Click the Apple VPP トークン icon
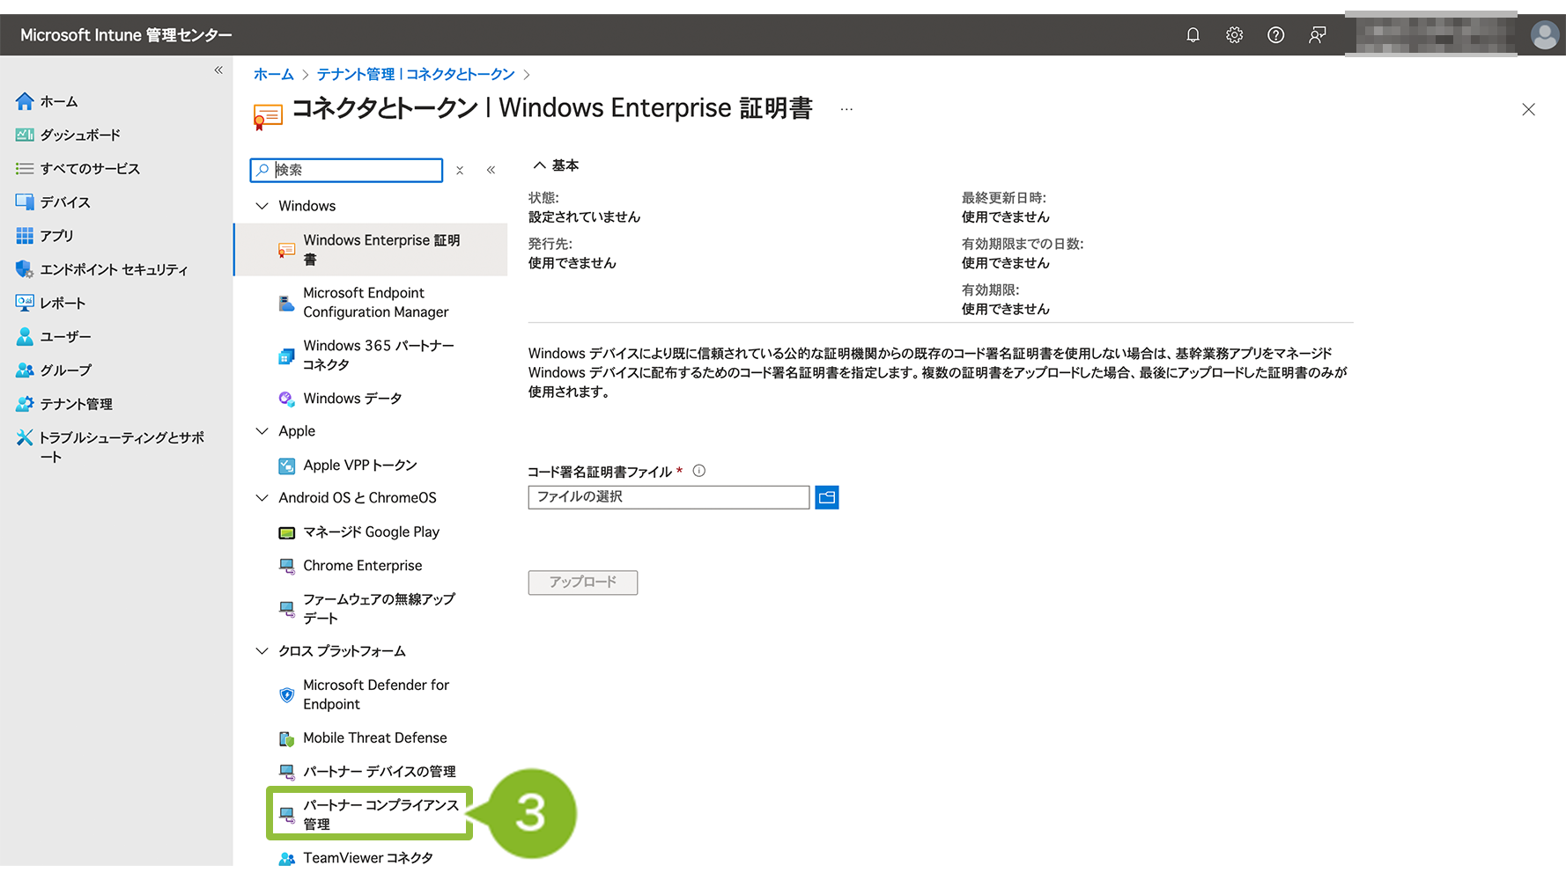The width and height of the screenshot is (1566, 880). tap(286, 466)
